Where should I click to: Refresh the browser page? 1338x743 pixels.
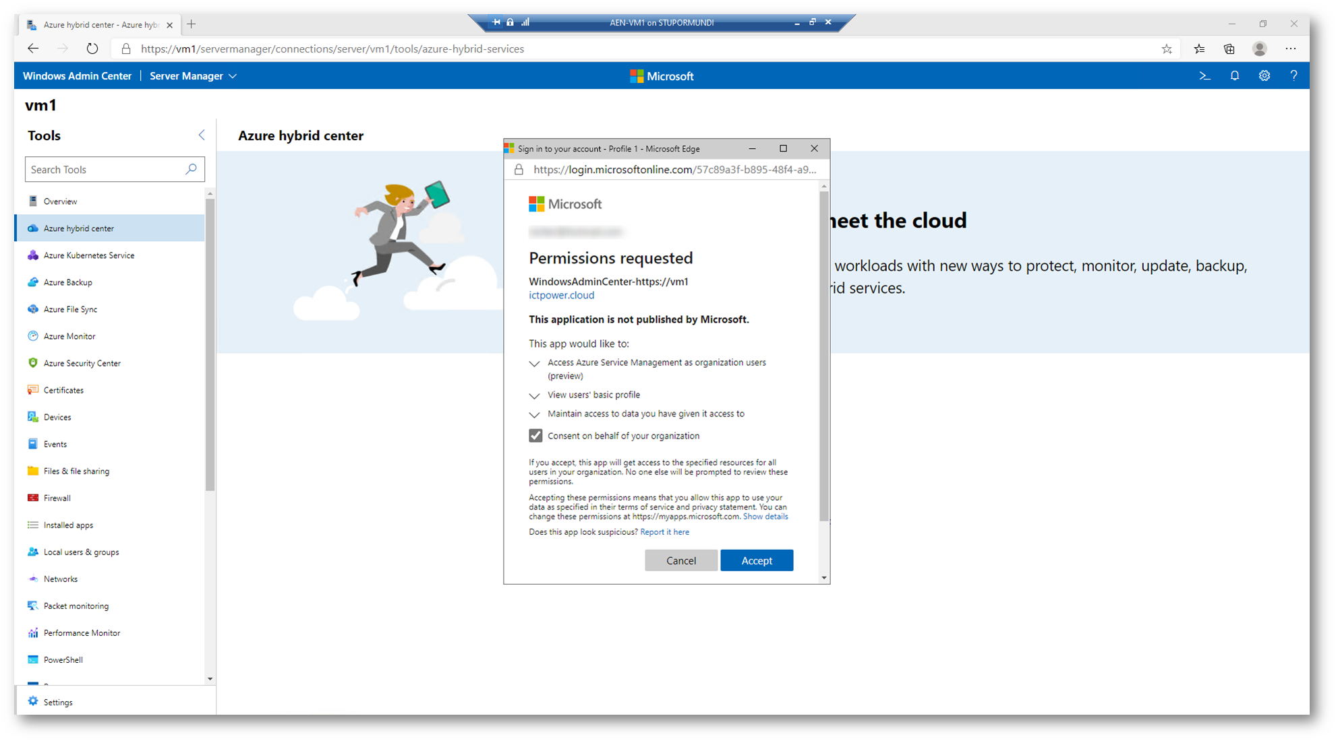tap(92, 49)
